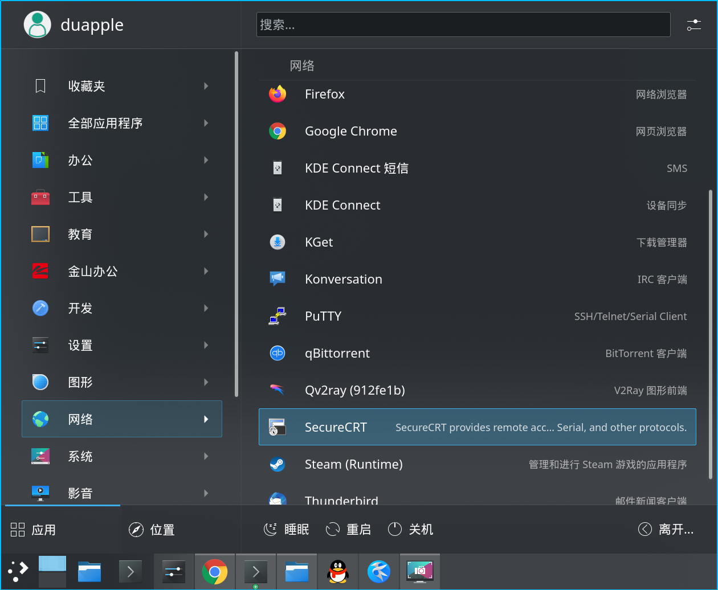
Task: Click the screenshot tool taskbar icon
Action: coord(420,571)
